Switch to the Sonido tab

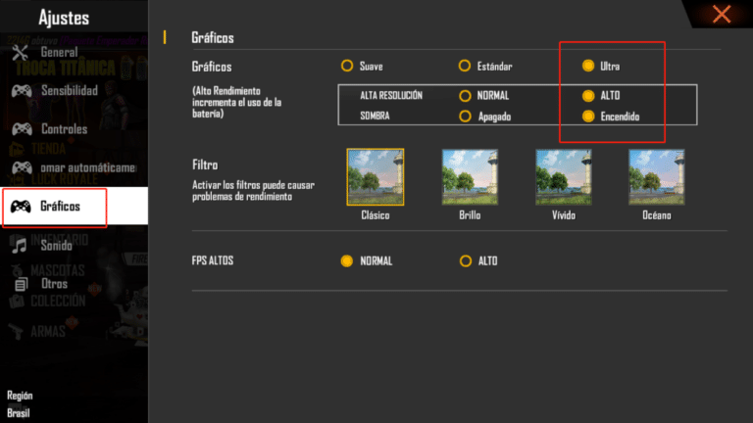tap(57, 246)
